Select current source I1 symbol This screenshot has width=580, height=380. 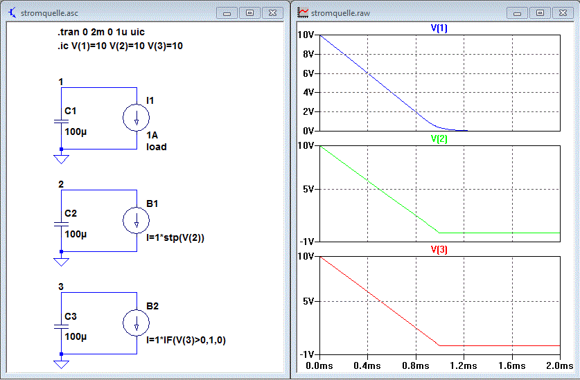coord(136,118)
